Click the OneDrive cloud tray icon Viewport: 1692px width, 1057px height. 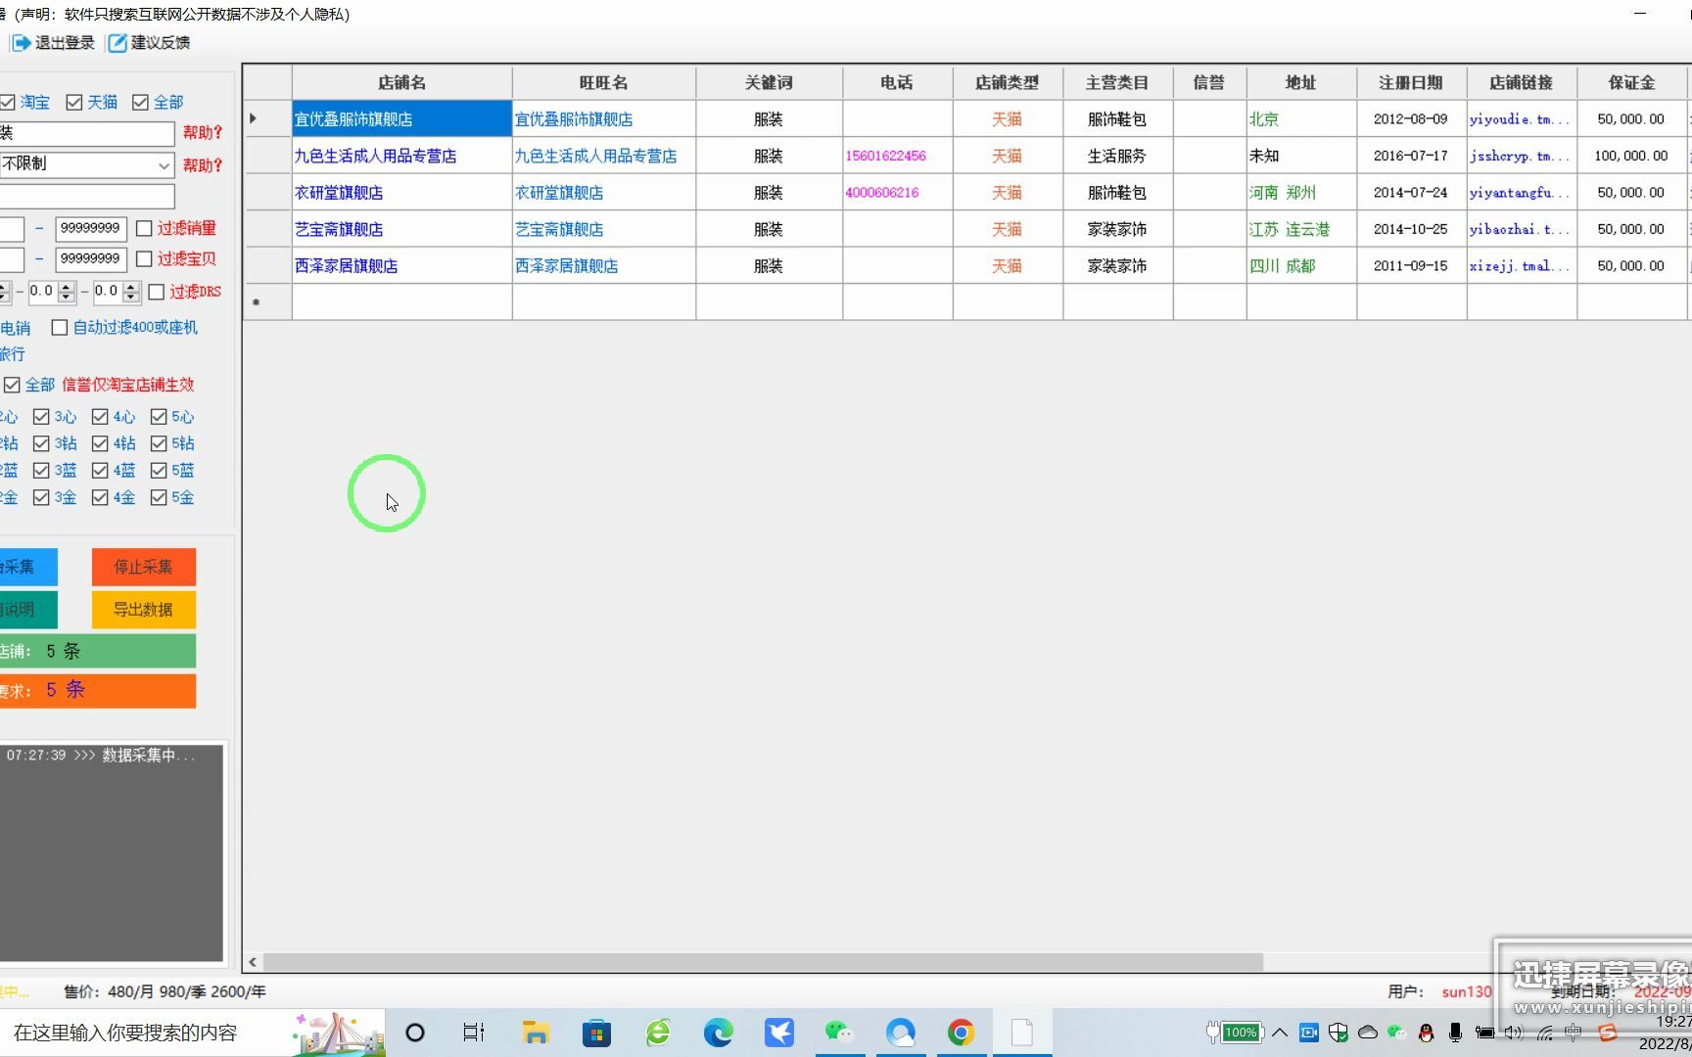coord(1368,1033)
